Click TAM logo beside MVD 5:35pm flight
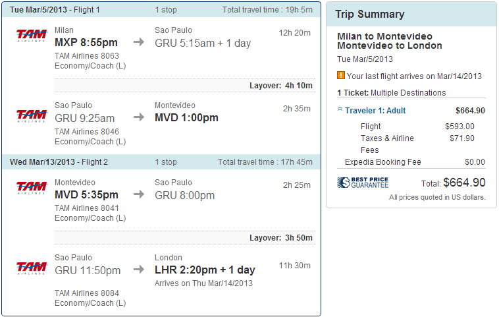This screenshot has width=499, height=319. [x=32, y=187]
